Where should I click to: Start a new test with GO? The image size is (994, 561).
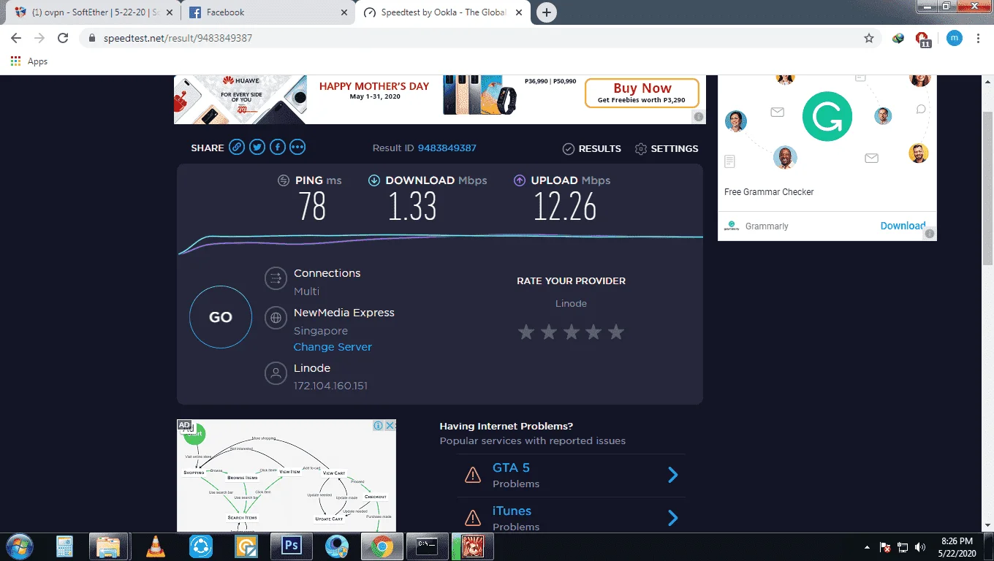click(221, 317)
